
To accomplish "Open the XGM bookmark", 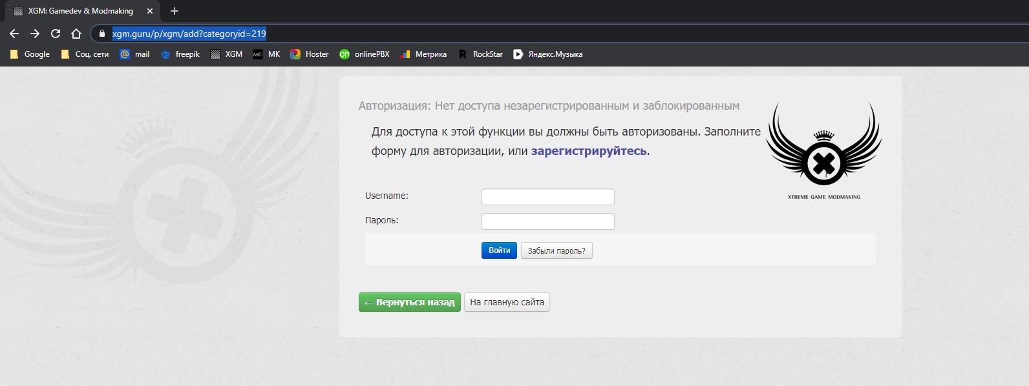I will (x=226, y=54).
